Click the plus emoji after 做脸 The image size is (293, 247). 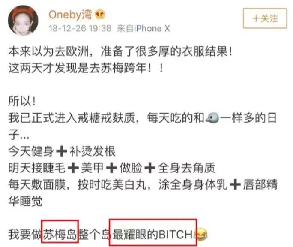(x=150, y=168)
